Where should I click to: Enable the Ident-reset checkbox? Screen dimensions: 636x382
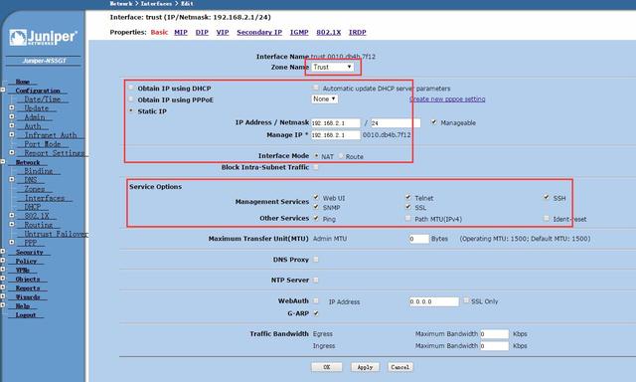[x=547, y=218]
